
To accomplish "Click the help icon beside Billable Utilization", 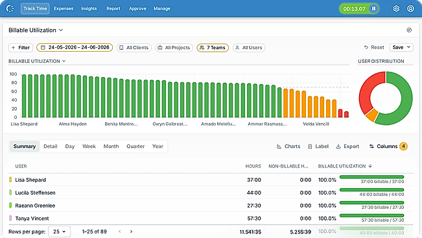I will click(409, 30).
